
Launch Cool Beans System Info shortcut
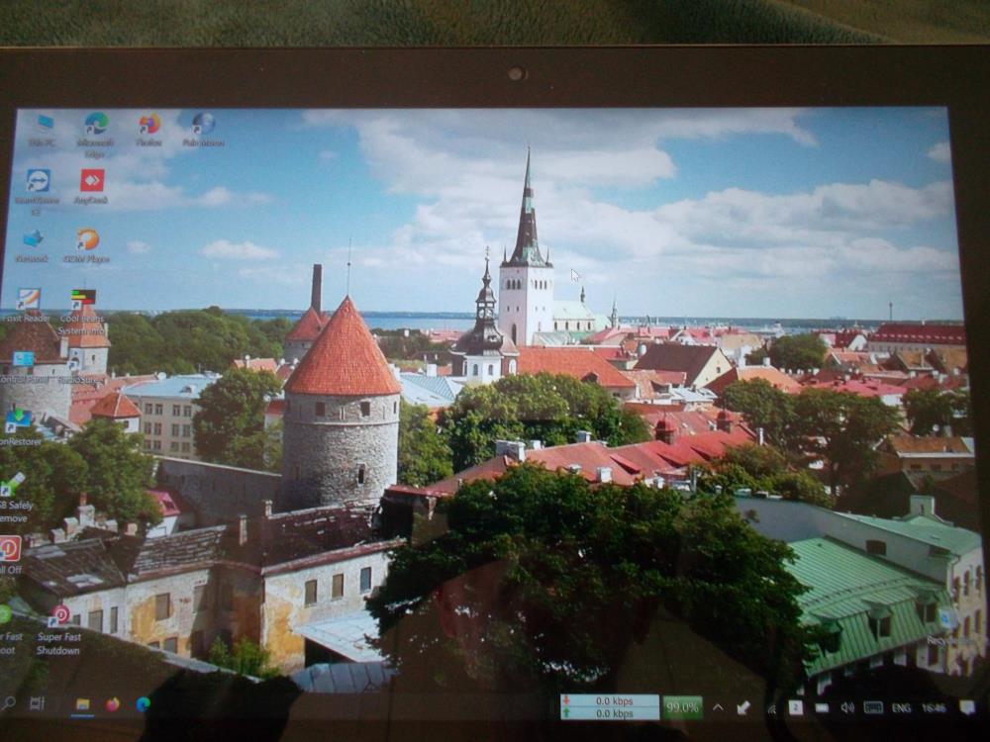tap(82, 313)
